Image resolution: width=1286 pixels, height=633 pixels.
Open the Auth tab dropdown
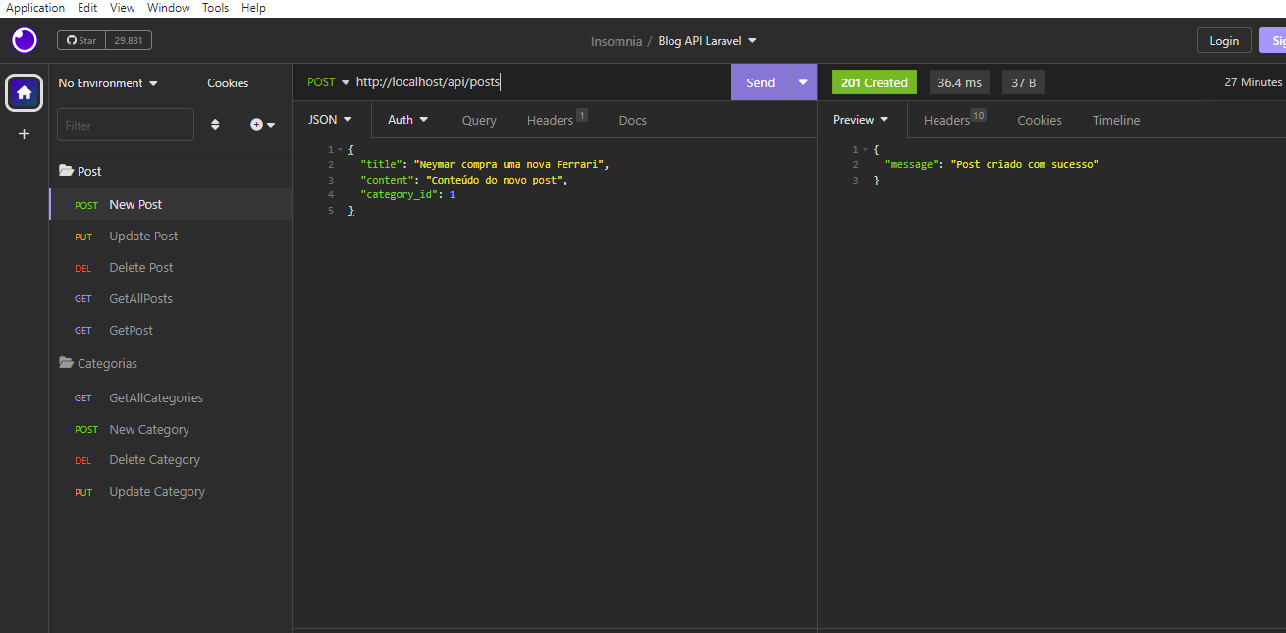(407, 119)
